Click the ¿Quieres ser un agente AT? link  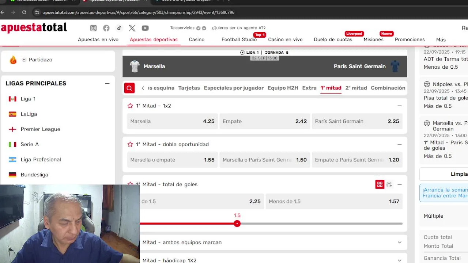pos(238,28)
